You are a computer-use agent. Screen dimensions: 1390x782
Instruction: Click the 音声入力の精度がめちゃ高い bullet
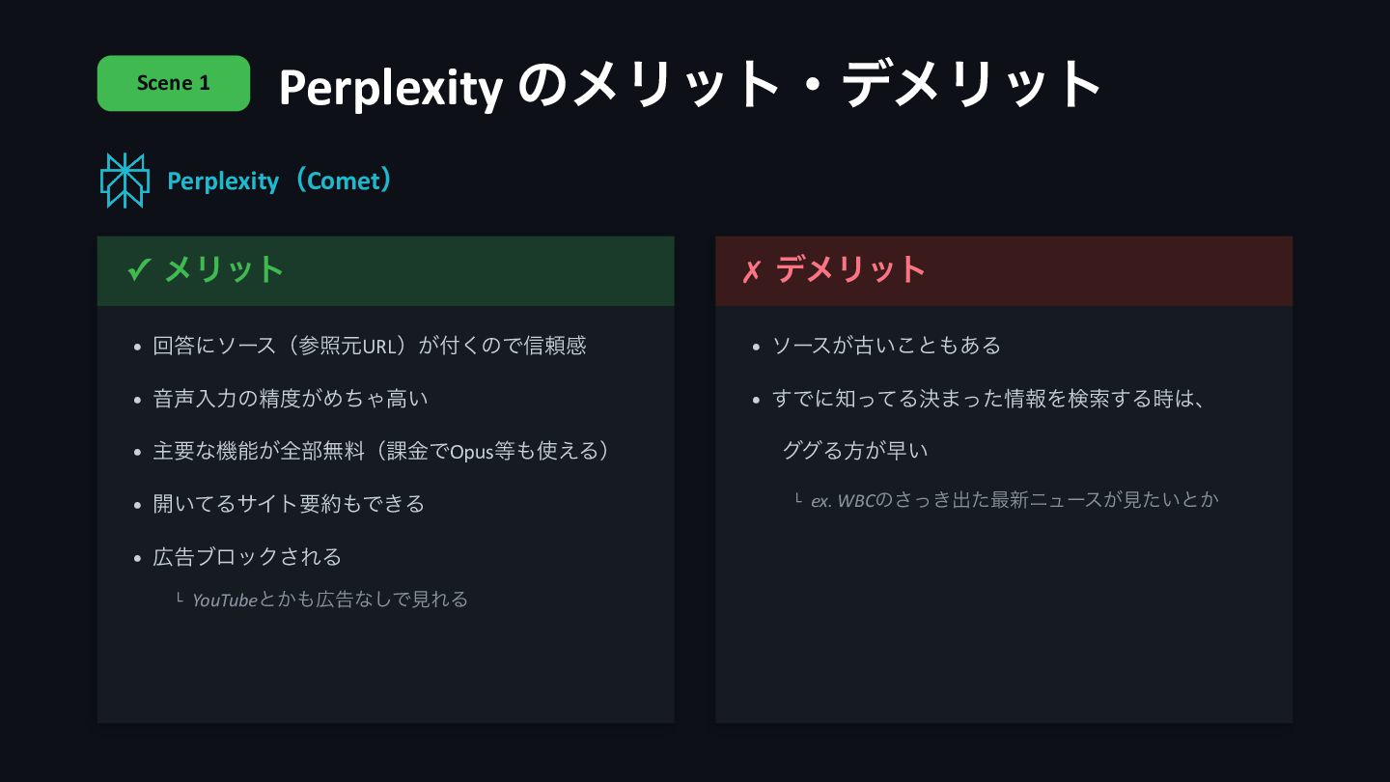[291, 398]
